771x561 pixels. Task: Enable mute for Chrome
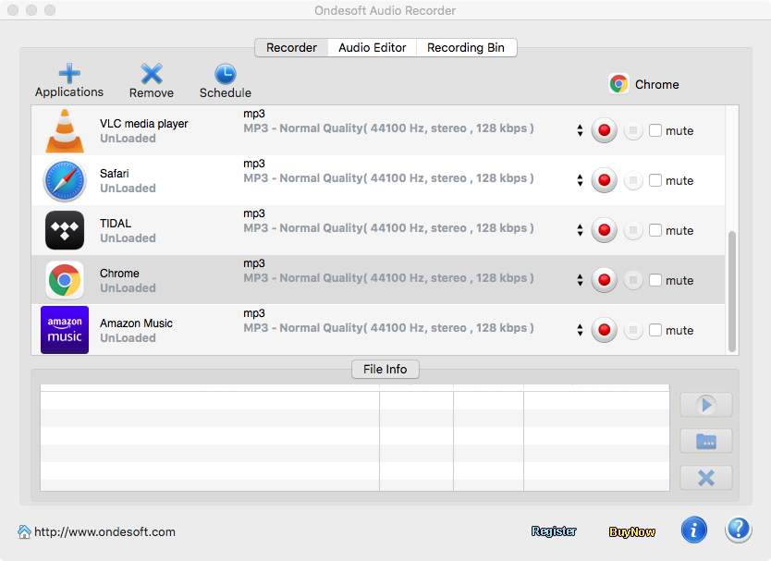pyautogui.click(x=655, y=280)
